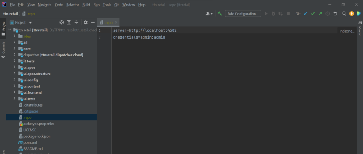The width and height of the screenshot is (363, 154).
Task: Select .gitattributes file in tree
Action: pos(33,105)
